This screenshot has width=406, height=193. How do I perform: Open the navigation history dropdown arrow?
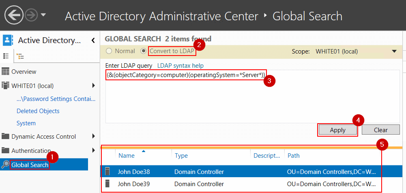click(x=43, y=15)
